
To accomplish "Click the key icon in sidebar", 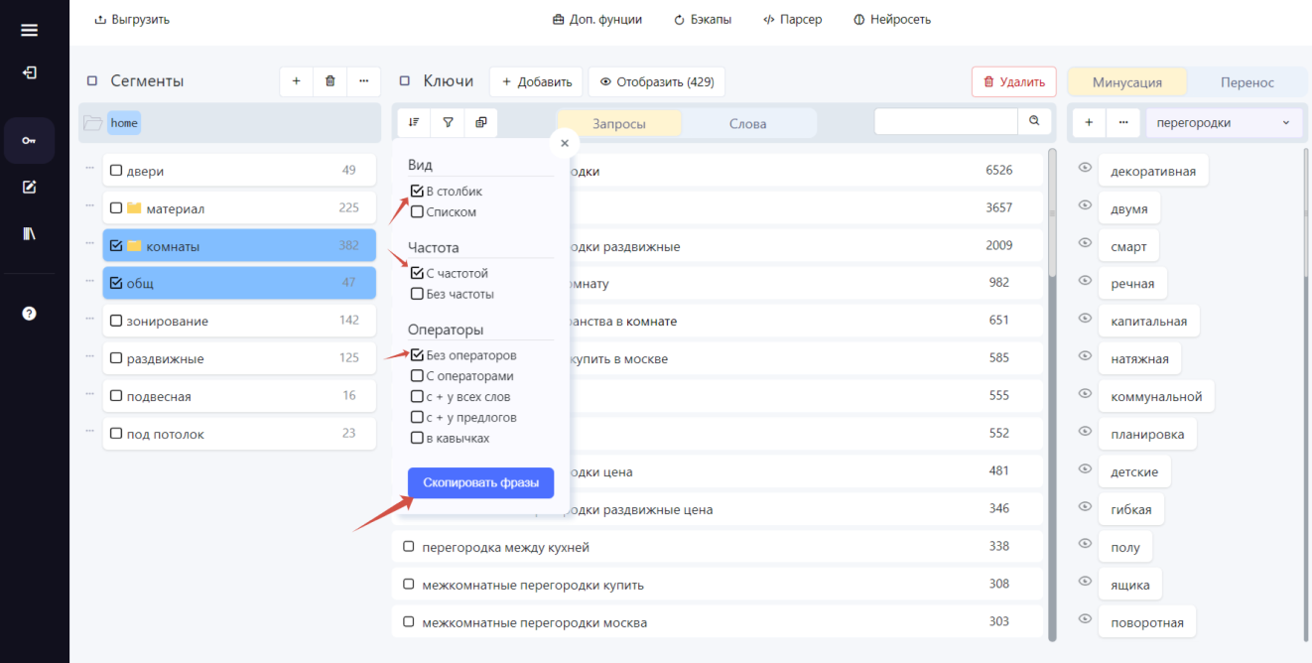I will pos(29,140).
